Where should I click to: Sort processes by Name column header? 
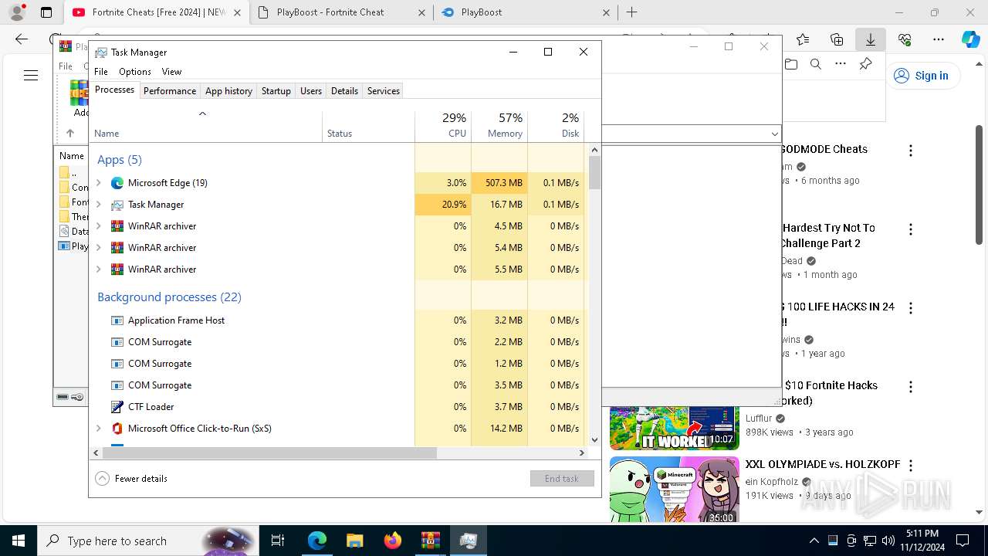point(206,126)
